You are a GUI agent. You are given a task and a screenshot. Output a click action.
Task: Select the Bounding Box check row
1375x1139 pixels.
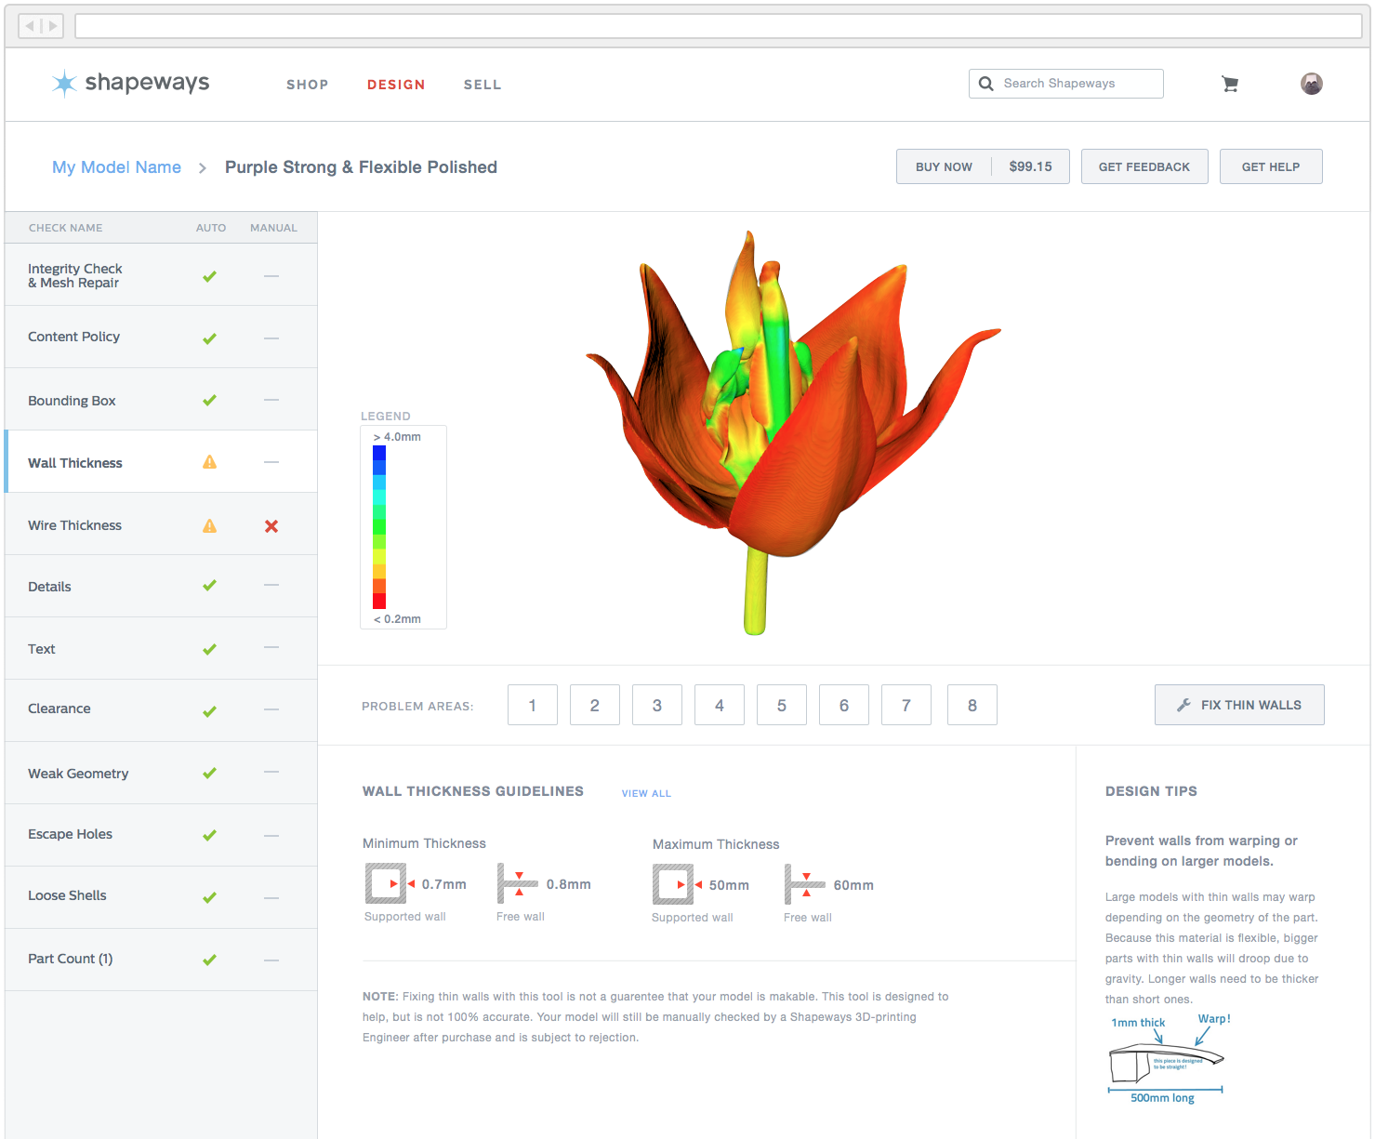coord(161,399)
